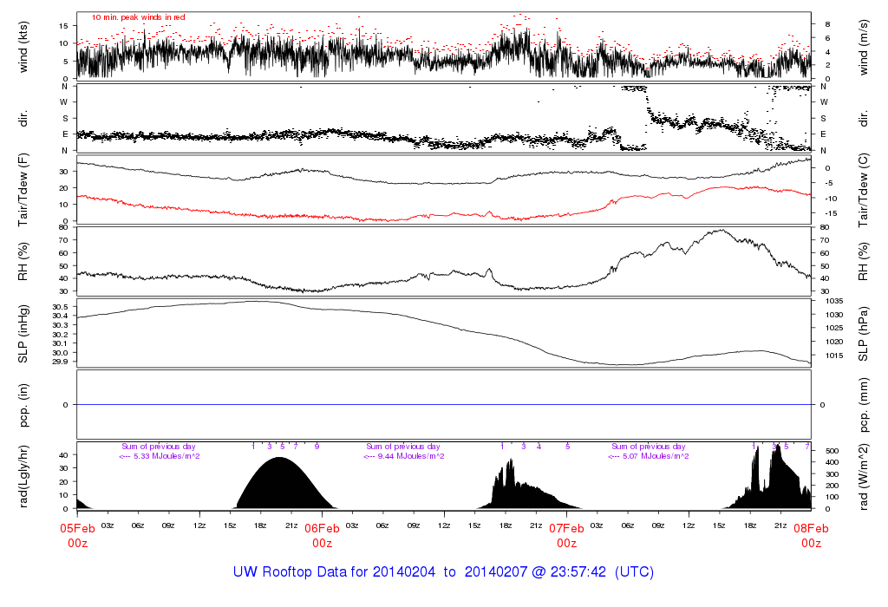
Task: Click the 5.07 MJoules/m^2 daily sum annotation
Action: [x=649, y=456]
